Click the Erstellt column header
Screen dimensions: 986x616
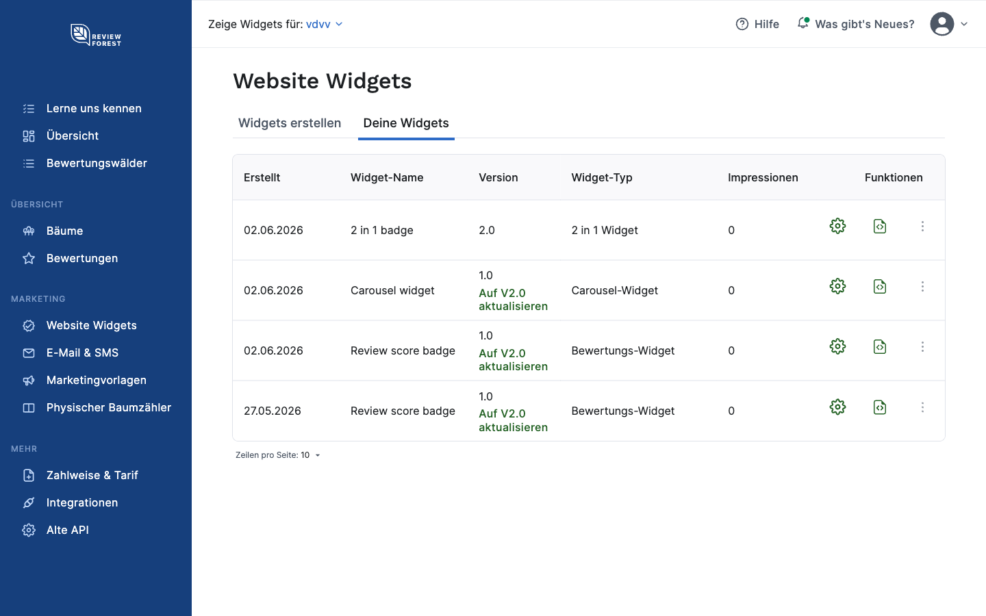tap(262, 178)
